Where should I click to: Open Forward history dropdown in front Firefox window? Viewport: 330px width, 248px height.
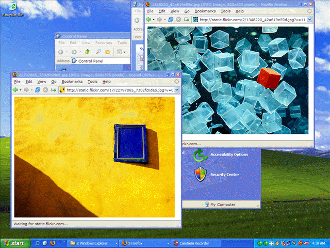[x=31, y=90]
